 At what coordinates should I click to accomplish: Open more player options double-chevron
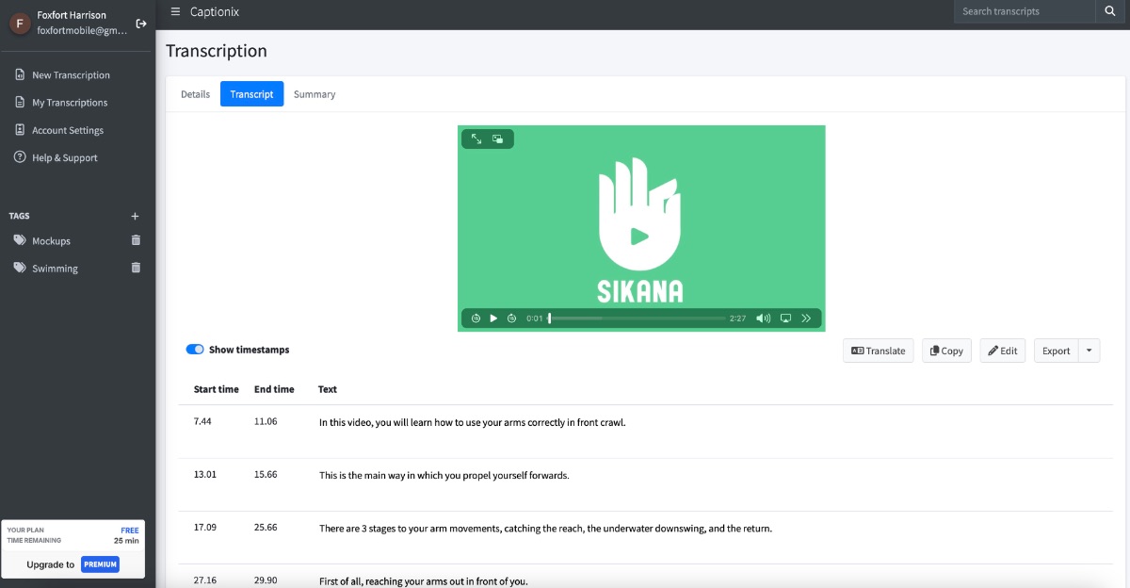point(806,318)
